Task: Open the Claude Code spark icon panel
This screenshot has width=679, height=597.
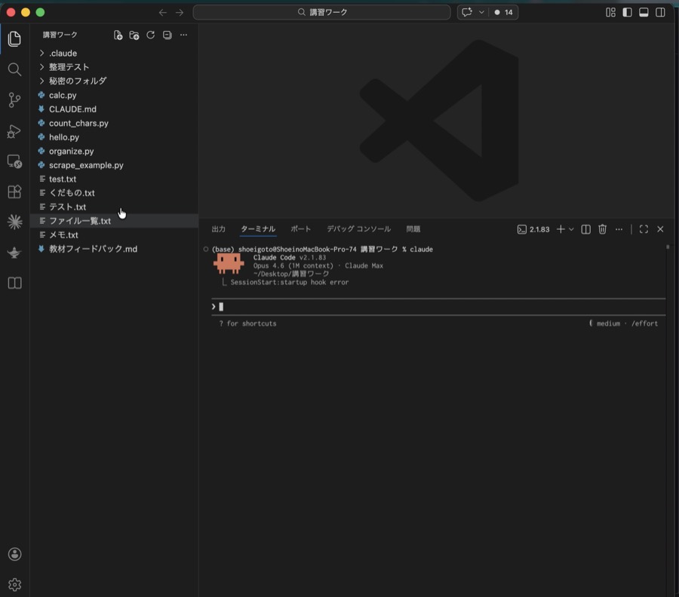Action: (x=14, y=222)
